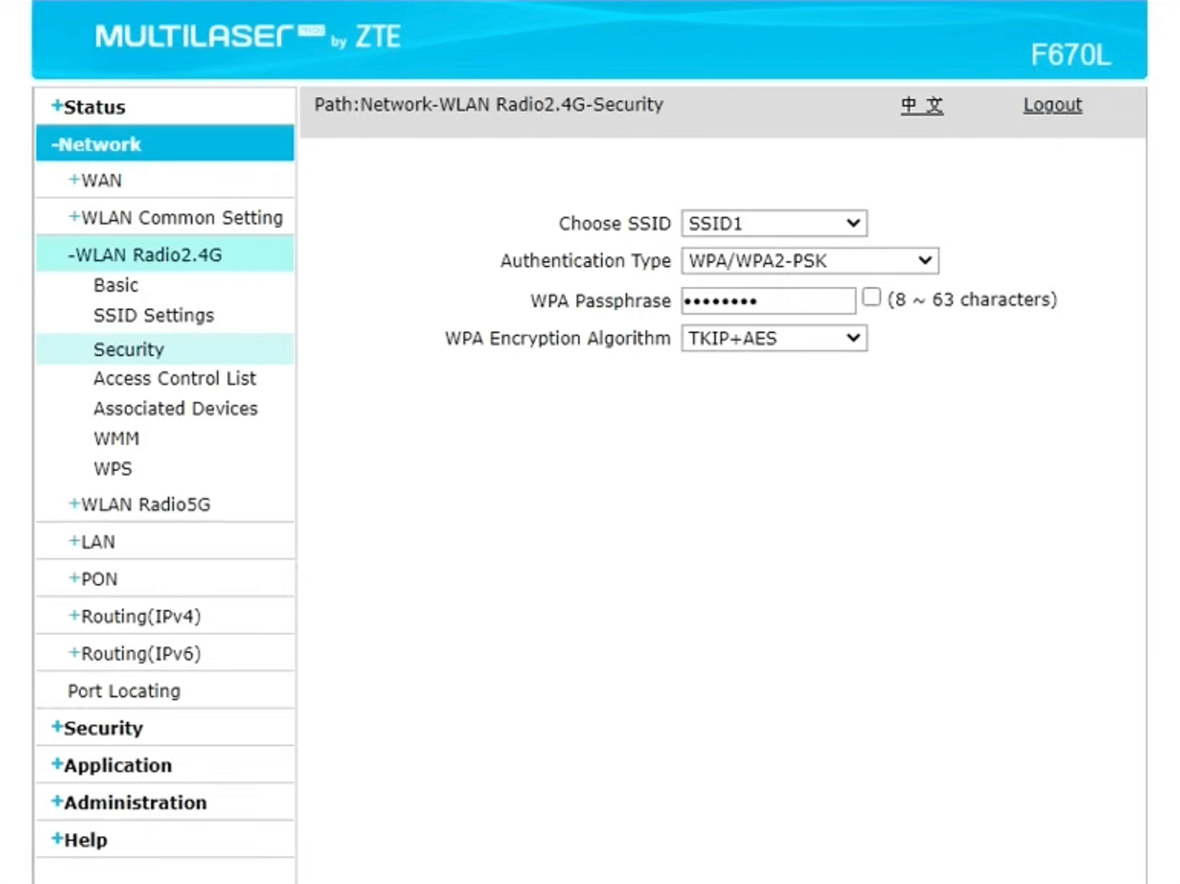The width and height of the screenshot is (1180, 884).
Task: Switch language to Chinese
Action: point(921,105)
